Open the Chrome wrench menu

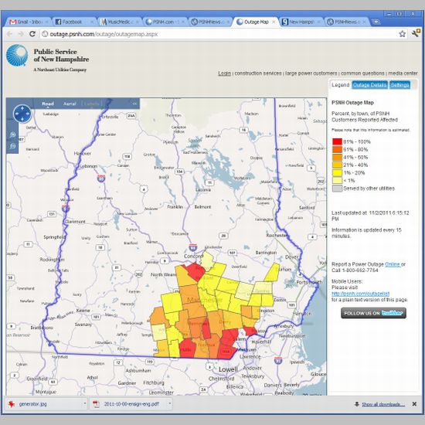click(416, 33)
